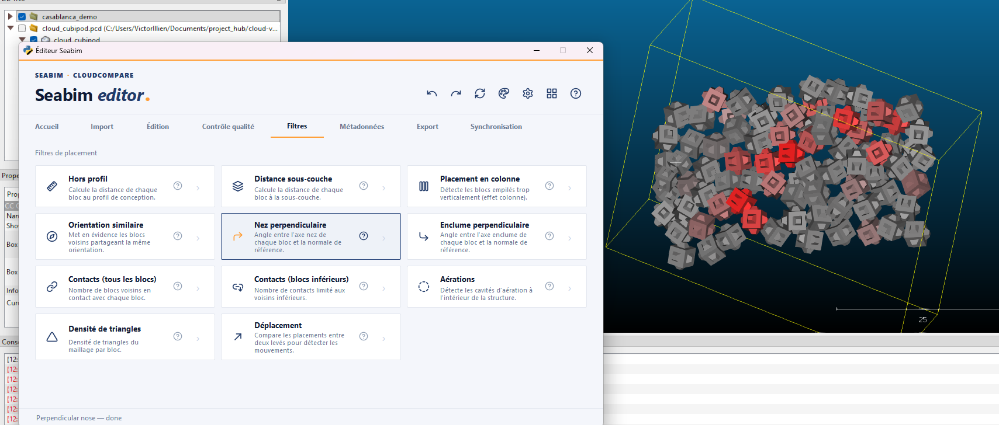
Task: Click the link icon of Contacts (tous les blocs)
Action: click(x=52, y=287)
